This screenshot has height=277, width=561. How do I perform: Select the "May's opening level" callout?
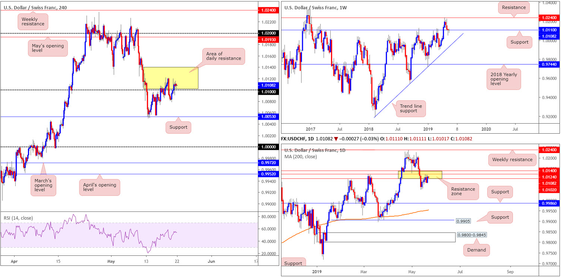[x=47, y=48]
